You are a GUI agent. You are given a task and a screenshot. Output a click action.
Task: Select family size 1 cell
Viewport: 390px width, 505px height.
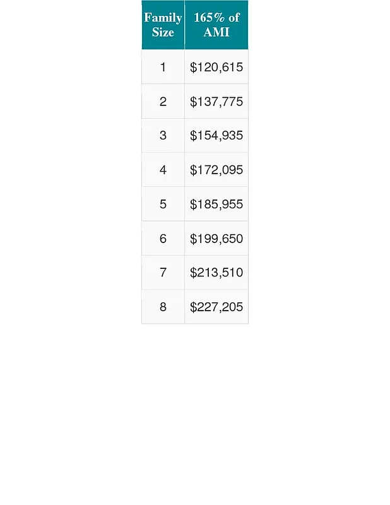coord(163,67)
